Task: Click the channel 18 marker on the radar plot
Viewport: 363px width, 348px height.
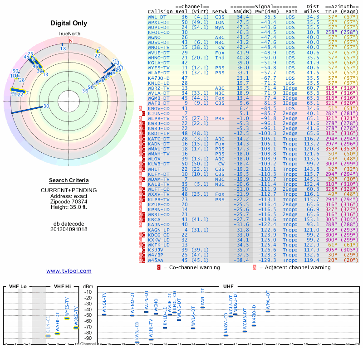Action: (62, 44)
